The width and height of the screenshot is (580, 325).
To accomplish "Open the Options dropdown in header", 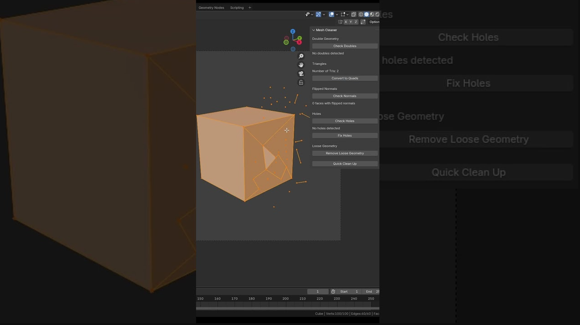I will click(x=374, y=22).
